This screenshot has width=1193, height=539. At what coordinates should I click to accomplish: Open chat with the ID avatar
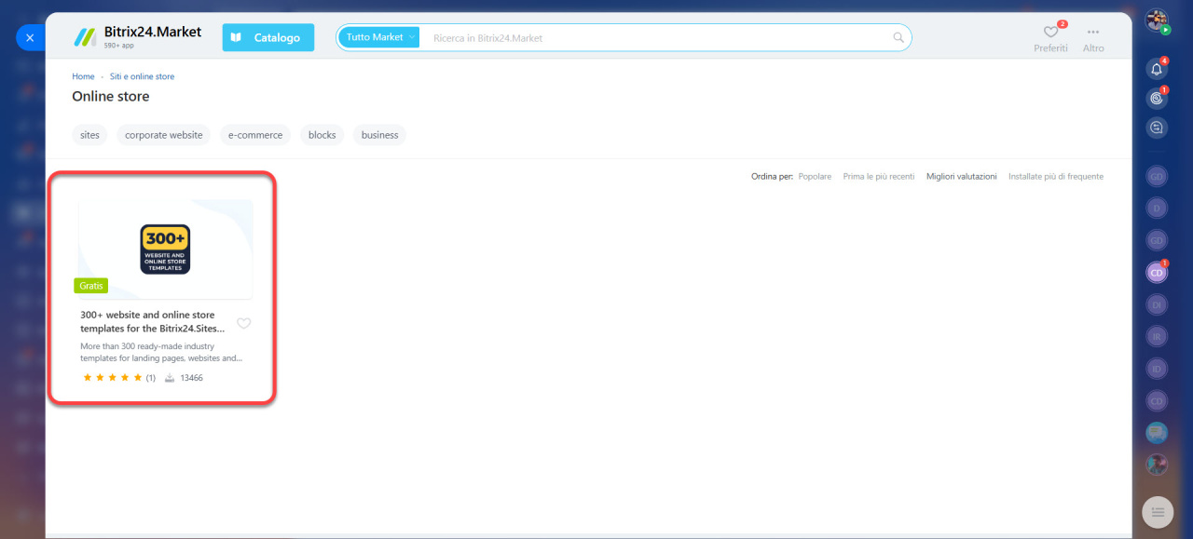tap(1157, 369)
